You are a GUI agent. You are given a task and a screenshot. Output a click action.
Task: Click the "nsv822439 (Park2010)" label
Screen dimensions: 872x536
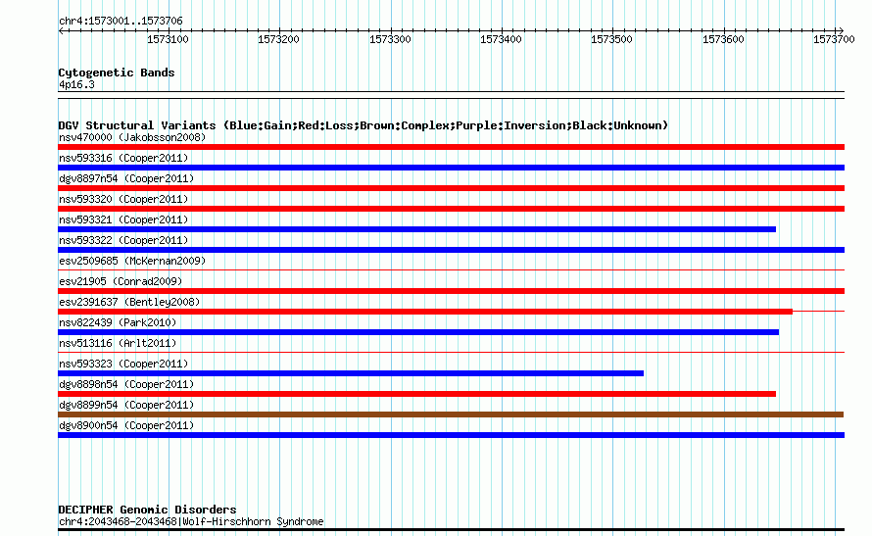pyautogui.click(x=118, y=322)
